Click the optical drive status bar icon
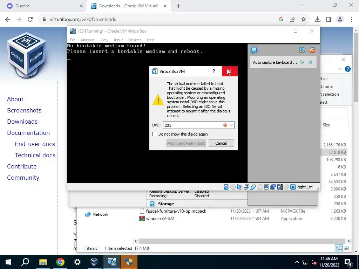Image resolution: width=359 pixels, height=269 pixels. [x=233, y=187]
